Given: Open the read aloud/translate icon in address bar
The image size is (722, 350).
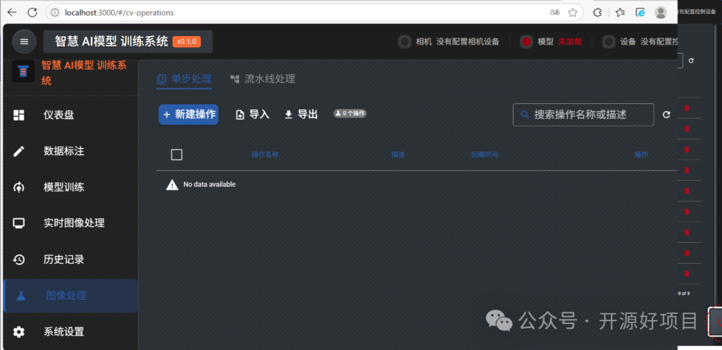Looking at the screenshot, I should [x=555, y=13].
